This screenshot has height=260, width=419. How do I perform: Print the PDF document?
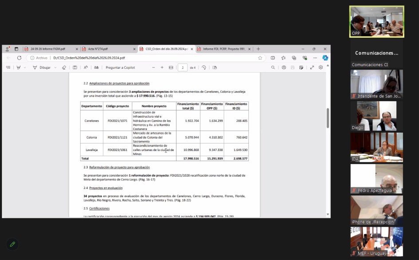(284, 68)
